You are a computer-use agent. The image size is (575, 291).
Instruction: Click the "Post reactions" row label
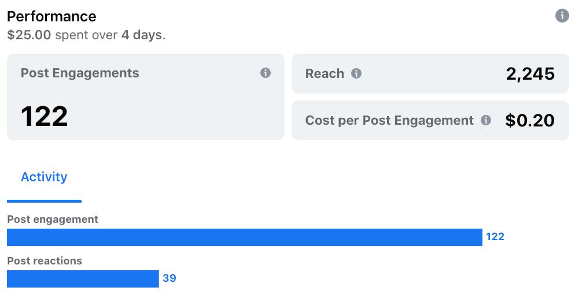click(45, 261)
